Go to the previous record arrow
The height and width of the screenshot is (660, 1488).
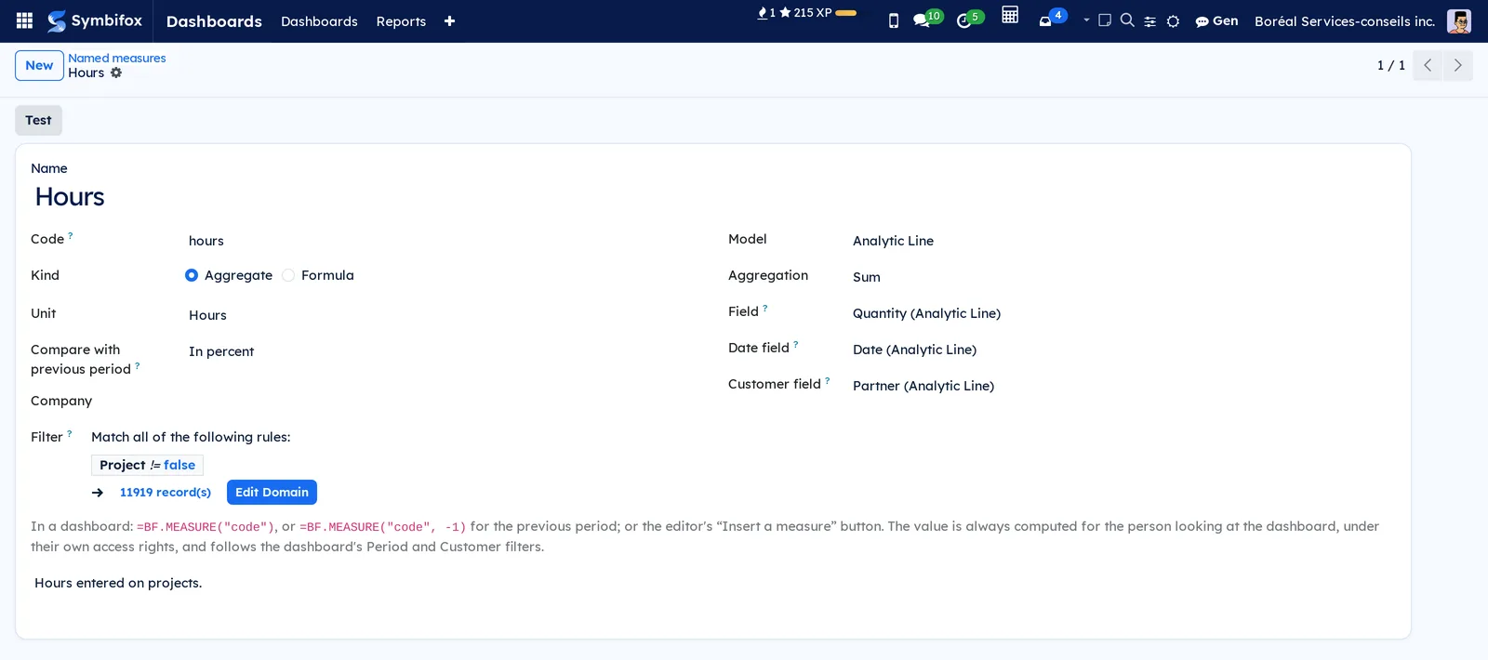point(1428,65)
